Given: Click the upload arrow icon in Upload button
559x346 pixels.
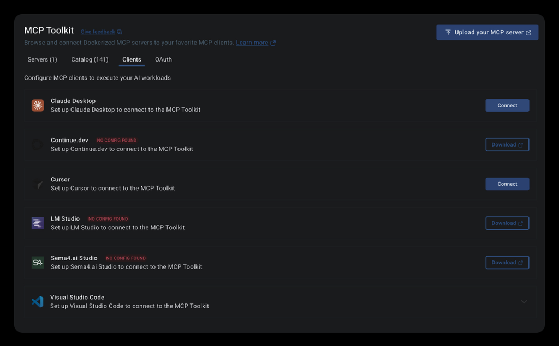Looking at the screenshot, I should pos(448,32).
